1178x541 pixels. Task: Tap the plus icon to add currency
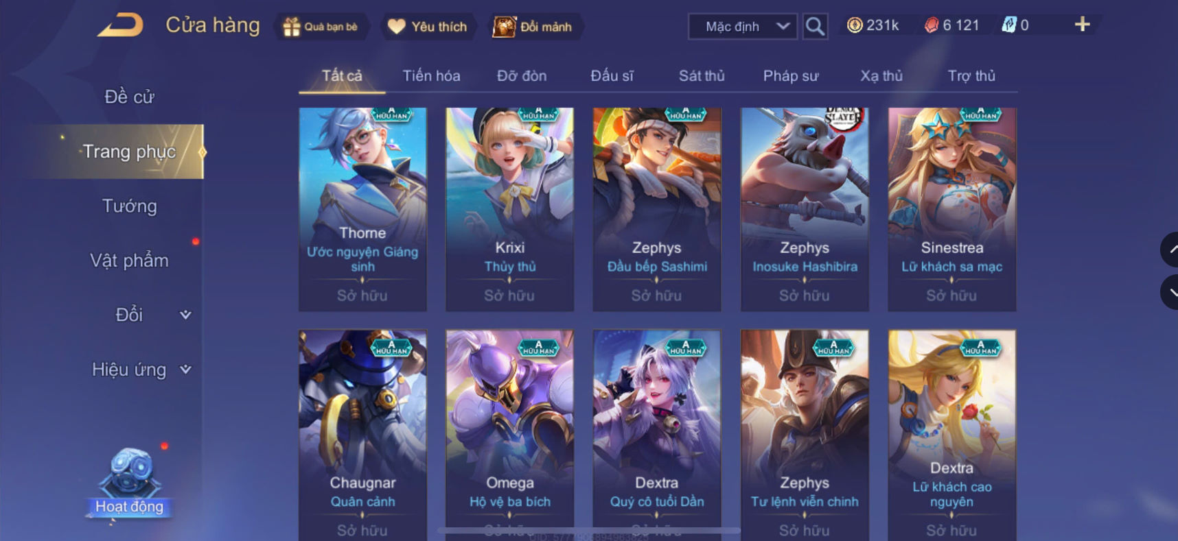pyautogui.click(x=1082, y=25)
